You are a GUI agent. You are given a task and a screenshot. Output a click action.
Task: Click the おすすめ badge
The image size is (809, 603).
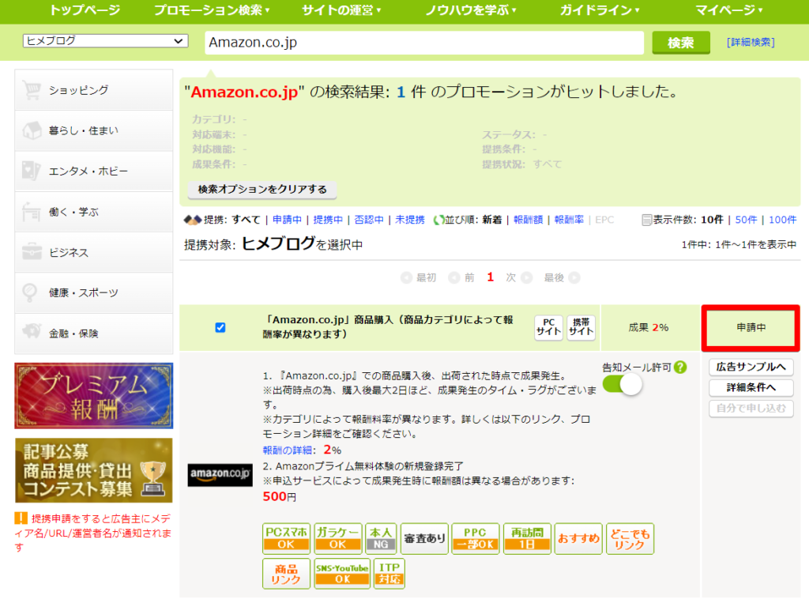(x=578, y=538)
